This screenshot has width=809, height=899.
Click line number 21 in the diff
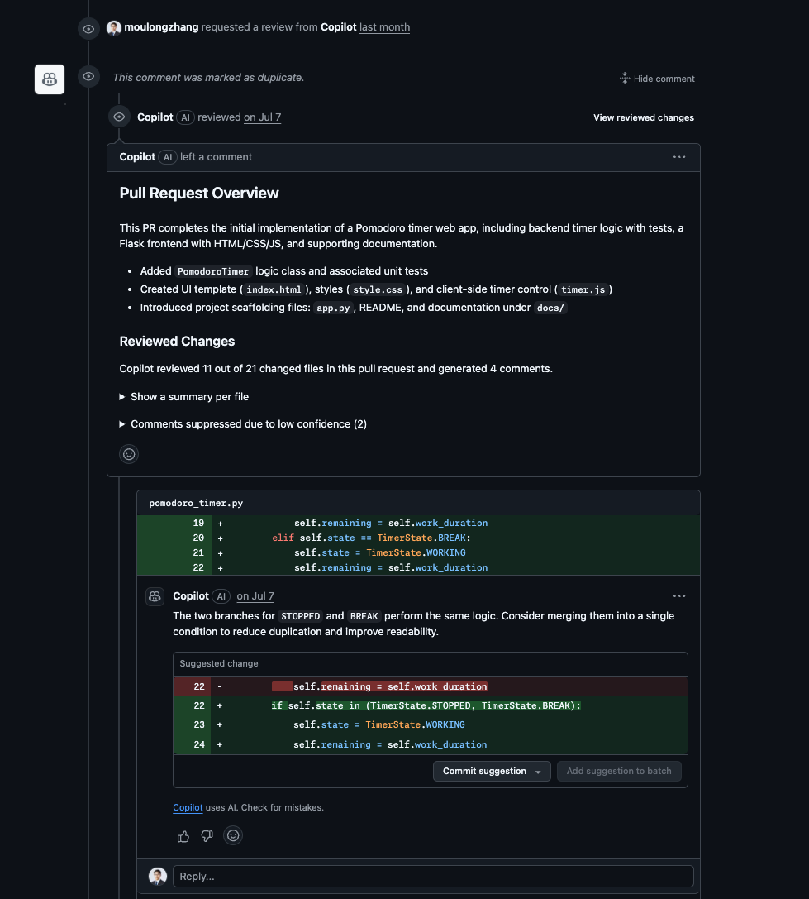pos(198,552)
